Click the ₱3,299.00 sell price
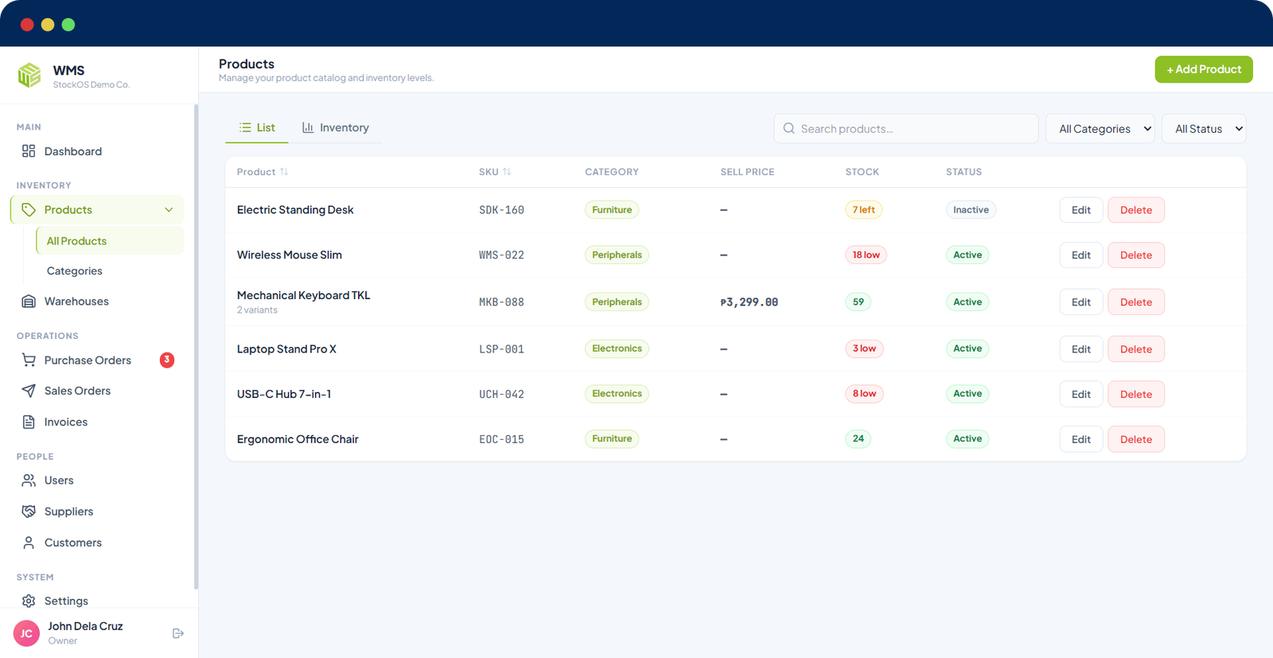The width and height of the screenshot is (1273, 658). (749, 302)
